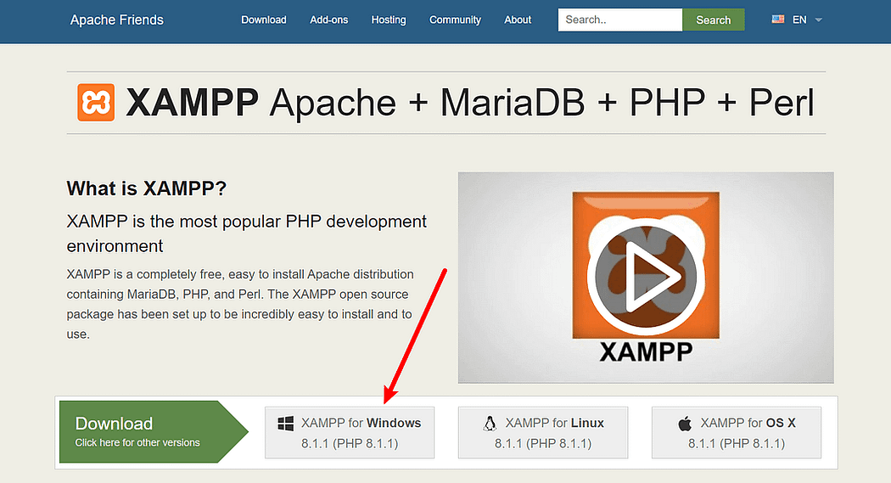Go to Apache Friends home link
This screenshot has height=483, width=891.
tap(117, 20)
